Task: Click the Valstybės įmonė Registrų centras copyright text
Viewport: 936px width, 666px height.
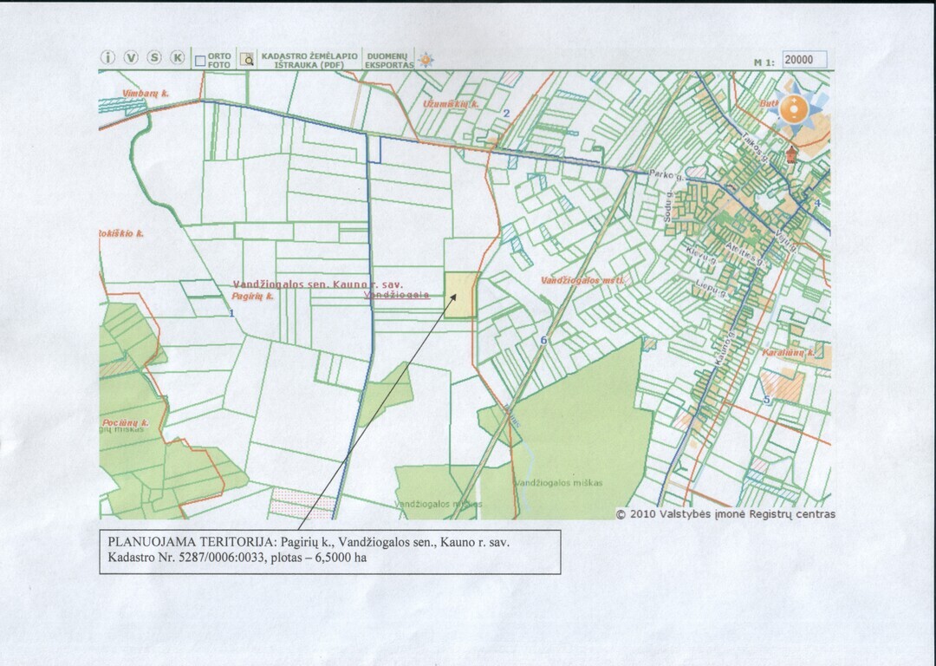Action: click(725, 513)
